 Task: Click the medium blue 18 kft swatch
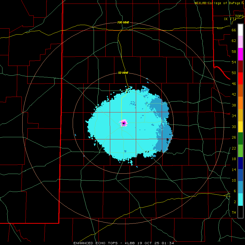240,175
